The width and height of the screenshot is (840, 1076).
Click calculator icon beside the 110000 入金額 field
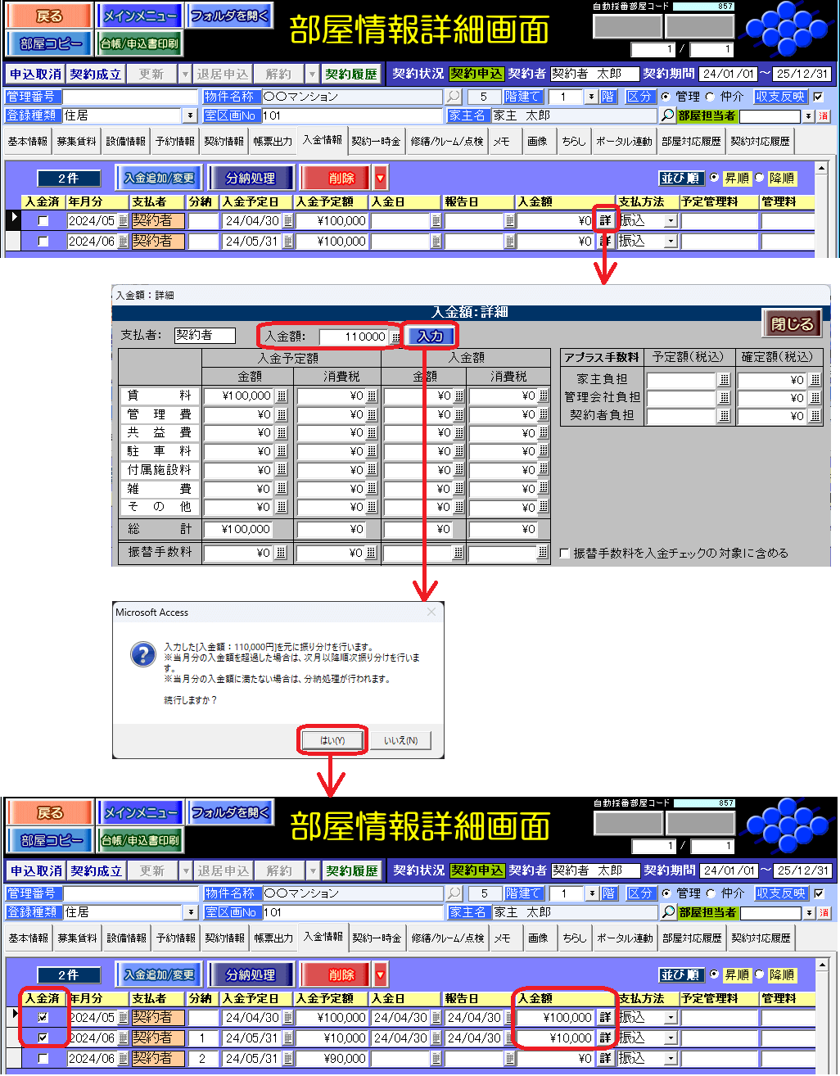point(395,337)
